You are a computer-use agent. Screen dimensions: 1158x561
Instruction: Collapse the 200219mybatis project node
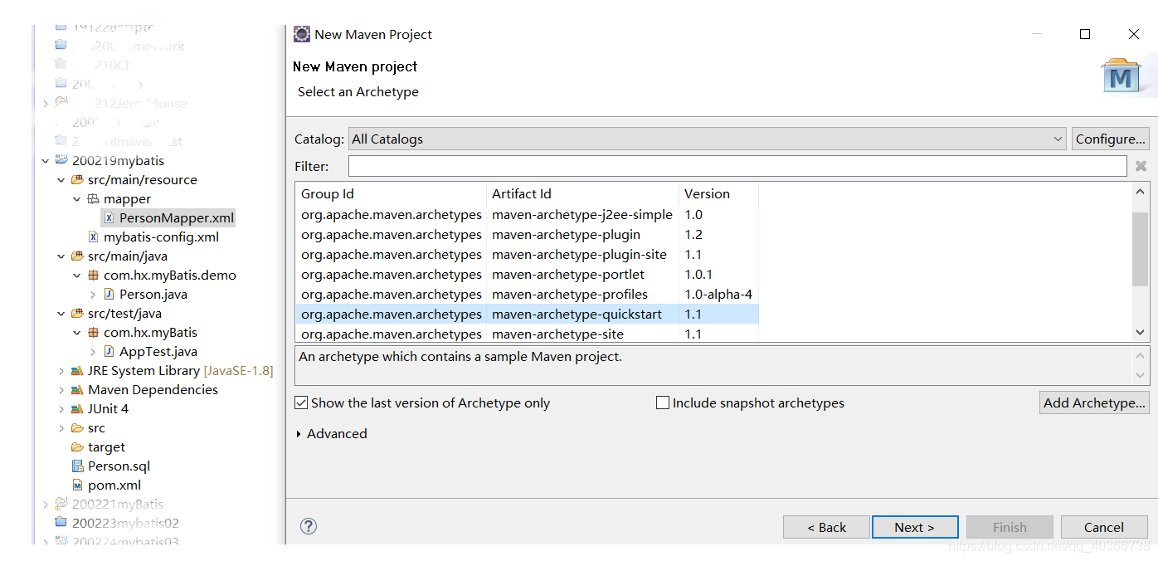tap(46, 161)
